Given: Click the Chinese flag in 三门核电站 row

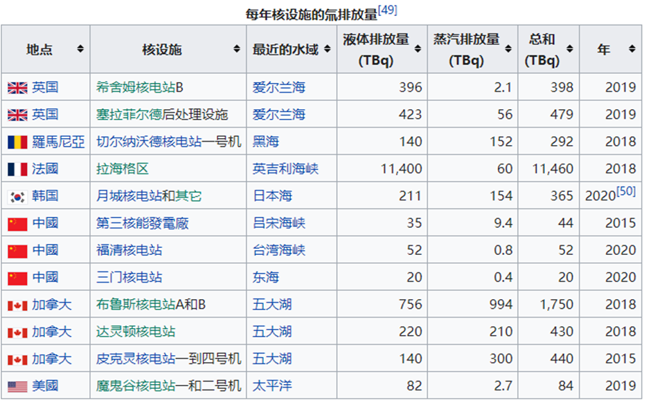Looking at the screenshot, I should pyautogui.click(x=17, y=278).
